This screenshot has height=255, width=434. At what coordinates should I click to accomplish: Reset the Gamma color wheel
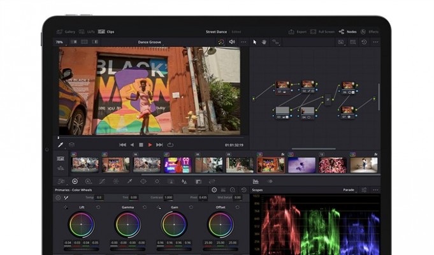pyautogui.click(x=145, y=207)
